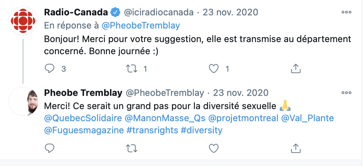Open Pheobe Tremblay's profile picture

23,101
